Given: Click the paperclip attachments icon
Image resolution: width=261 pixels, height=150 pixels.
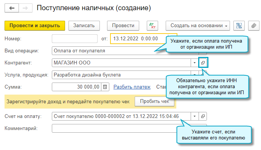Looking at the screenshot, I should pos(254,26).
